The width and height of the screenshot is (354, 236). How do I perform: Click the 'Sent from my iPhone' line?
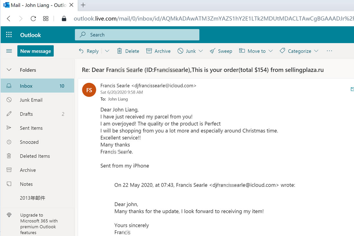point(125,166)
